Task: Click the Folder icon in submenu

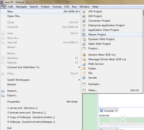Action: [84, 68]
